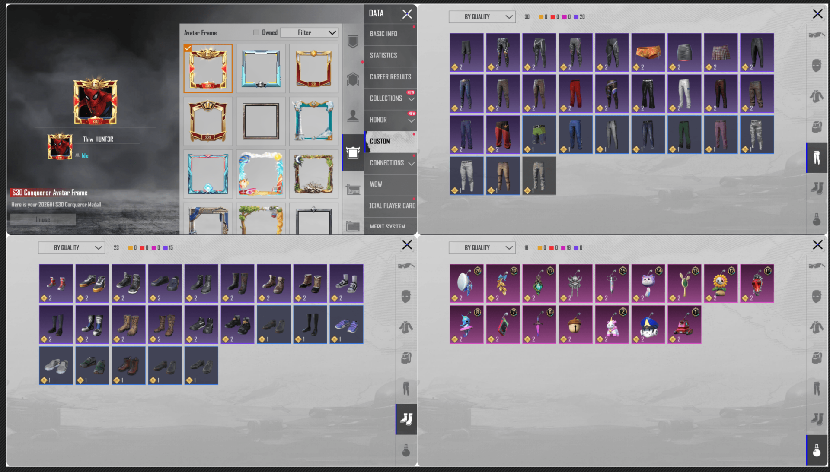Open WOW menu item
The width and height of the screenshot is (830, 472).
point(390,184)
